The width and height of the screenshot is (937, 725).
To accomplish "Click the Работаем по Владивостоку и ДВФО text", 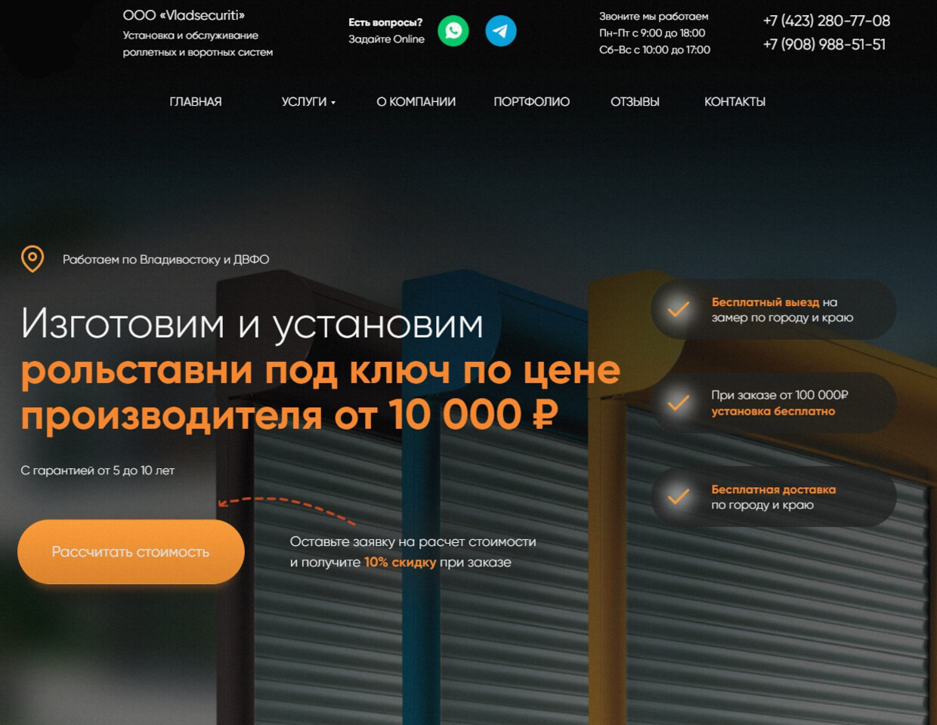I will (x=165, y=260).
